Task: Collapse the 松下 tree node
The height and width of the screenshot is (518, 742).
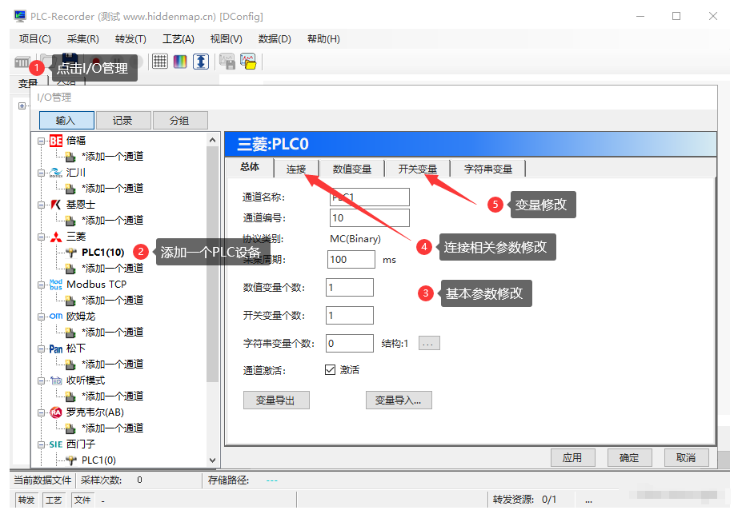Action: (41, 349)
